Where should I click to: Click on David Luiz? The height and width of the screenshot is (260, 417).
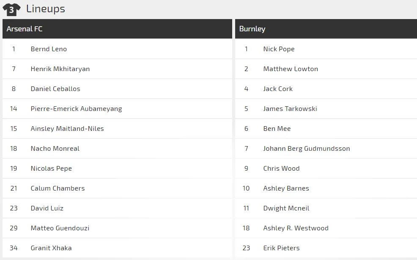coord(47,208)
